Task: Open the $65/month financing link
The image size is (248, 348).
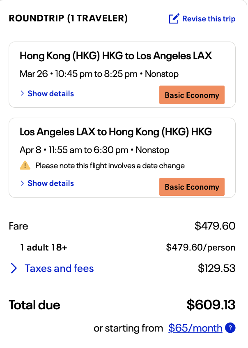Action: point(195,328)
